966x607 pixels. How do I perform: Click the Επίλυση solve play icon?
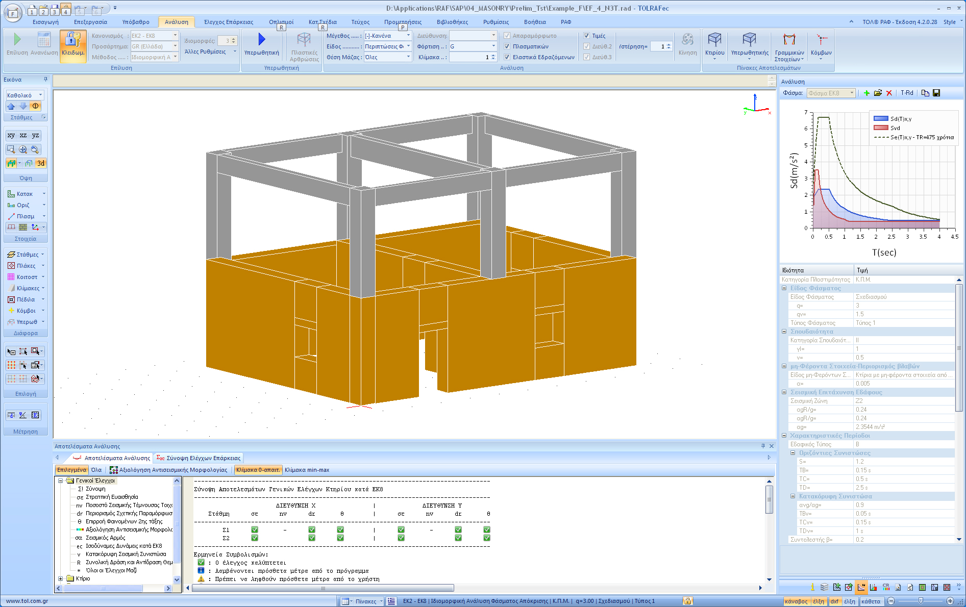pyautogui.click(x=17, y=40)
